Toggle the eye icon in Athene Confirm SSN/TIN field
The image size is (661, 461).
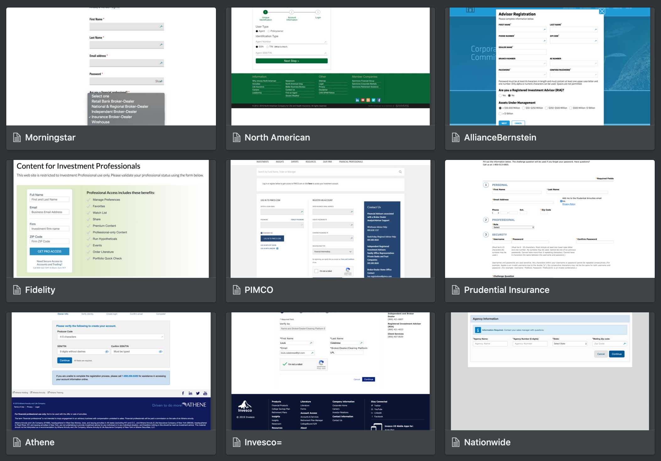click(160, 352)
